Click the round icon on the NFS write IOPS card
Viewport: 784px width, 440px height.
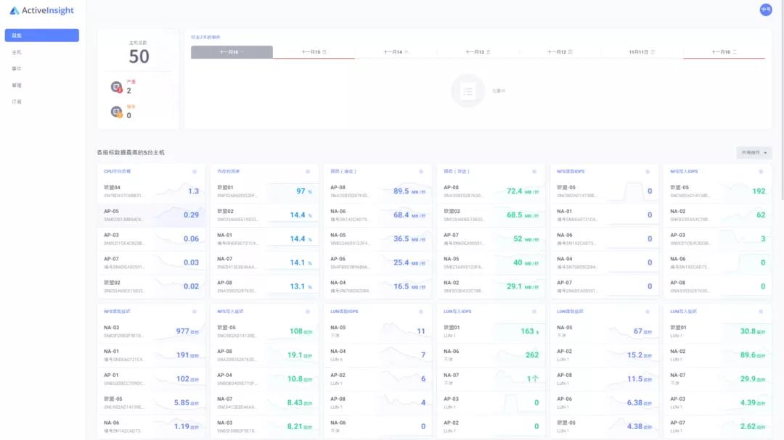(761, 172)
